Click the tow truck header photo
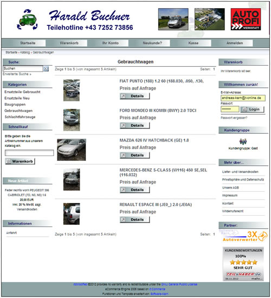The image size is (271, 298). [x=173, y=19]
